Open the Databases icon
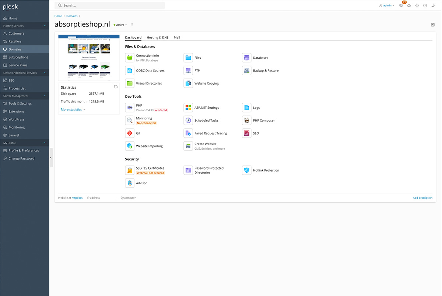 pyautogui.click(x=246, y=58)
